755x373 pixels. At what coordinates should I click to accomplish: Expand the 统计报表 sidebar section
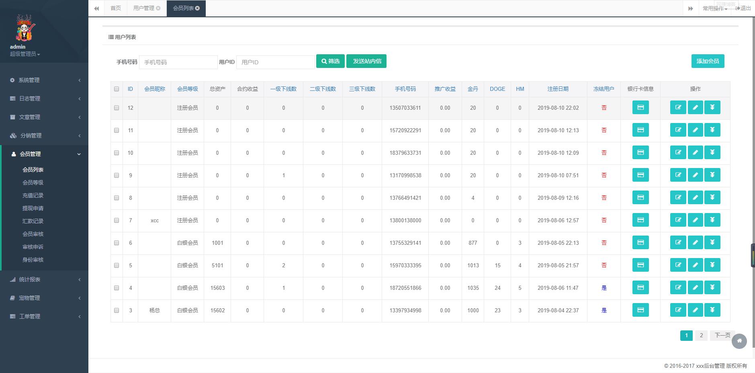(x=44, y=279)
